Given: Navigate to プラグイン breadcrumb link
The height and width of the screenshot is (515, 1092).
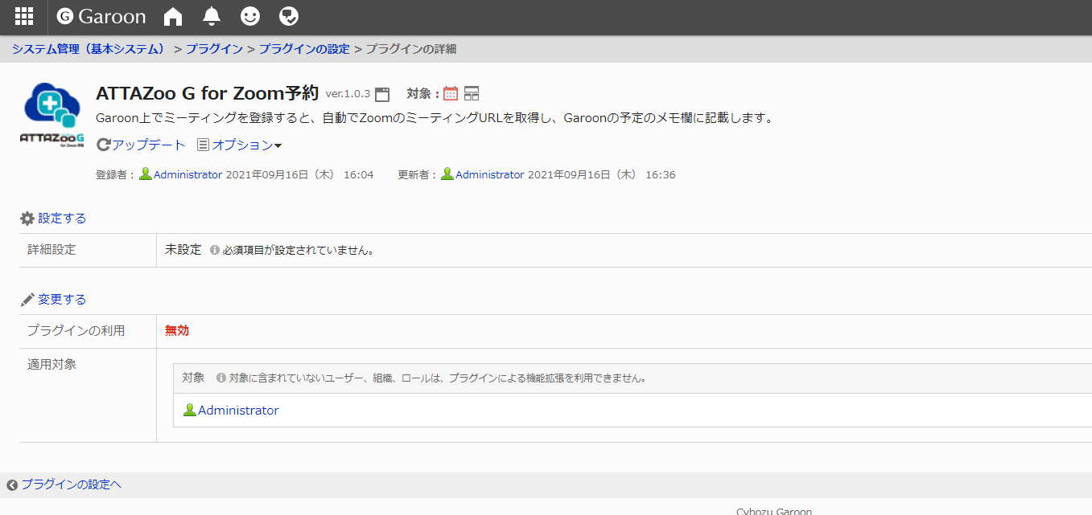Looking at the screenshot, I should 214,49.
